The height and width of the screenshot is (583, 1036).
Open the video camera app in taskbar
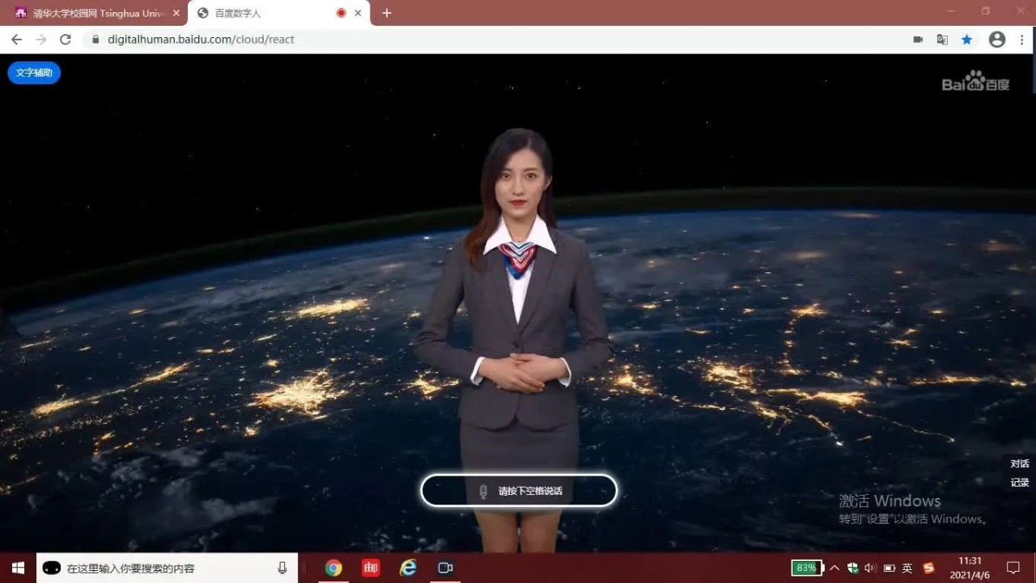(x=445, y=568)
